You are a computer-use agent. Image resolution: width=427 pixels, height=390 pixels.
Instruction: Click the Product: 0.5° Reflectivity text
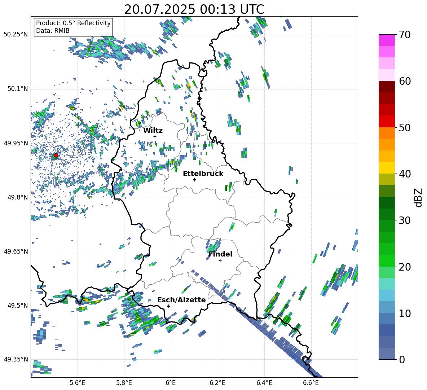pos(73,23)
